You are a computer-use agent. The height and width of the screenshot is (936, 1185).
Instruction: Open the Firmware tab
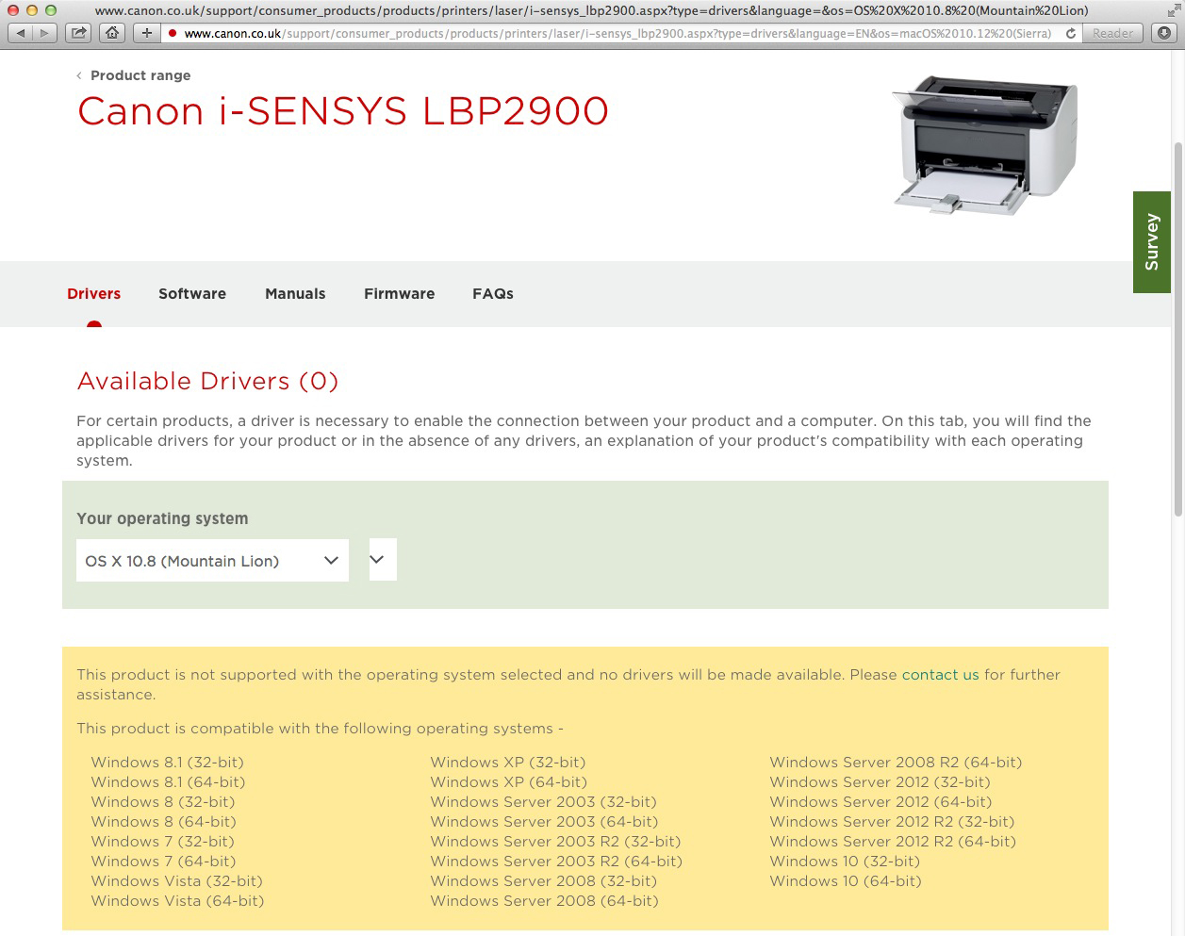pos(399,294)
